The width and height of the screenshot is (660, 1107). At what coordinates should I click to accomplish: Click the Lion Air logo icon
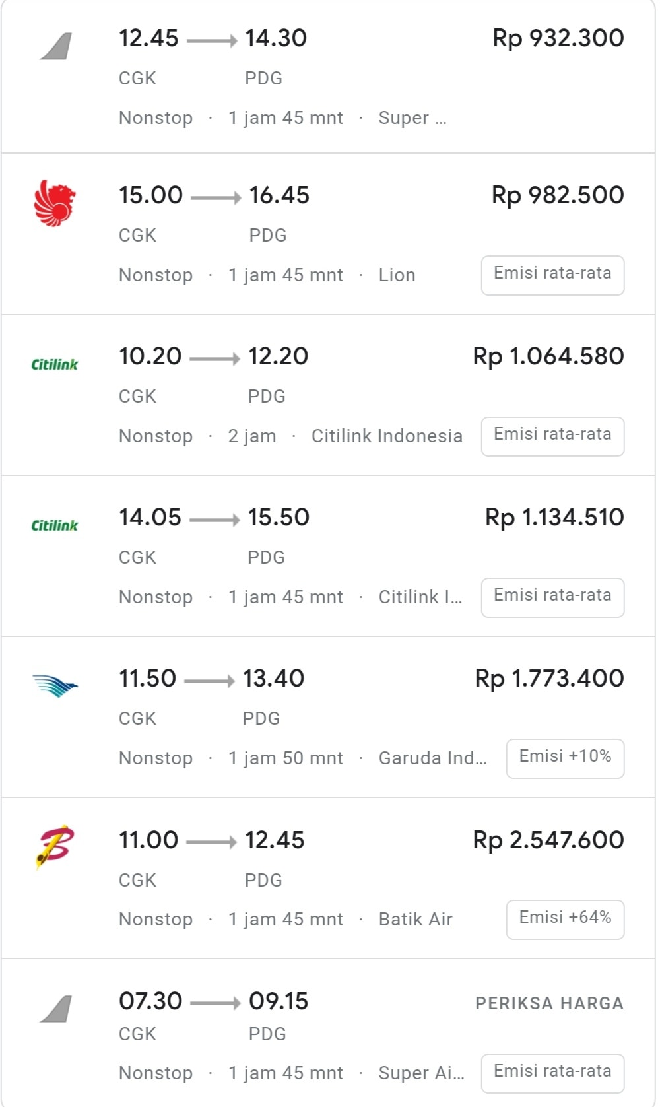click(55, 203)
